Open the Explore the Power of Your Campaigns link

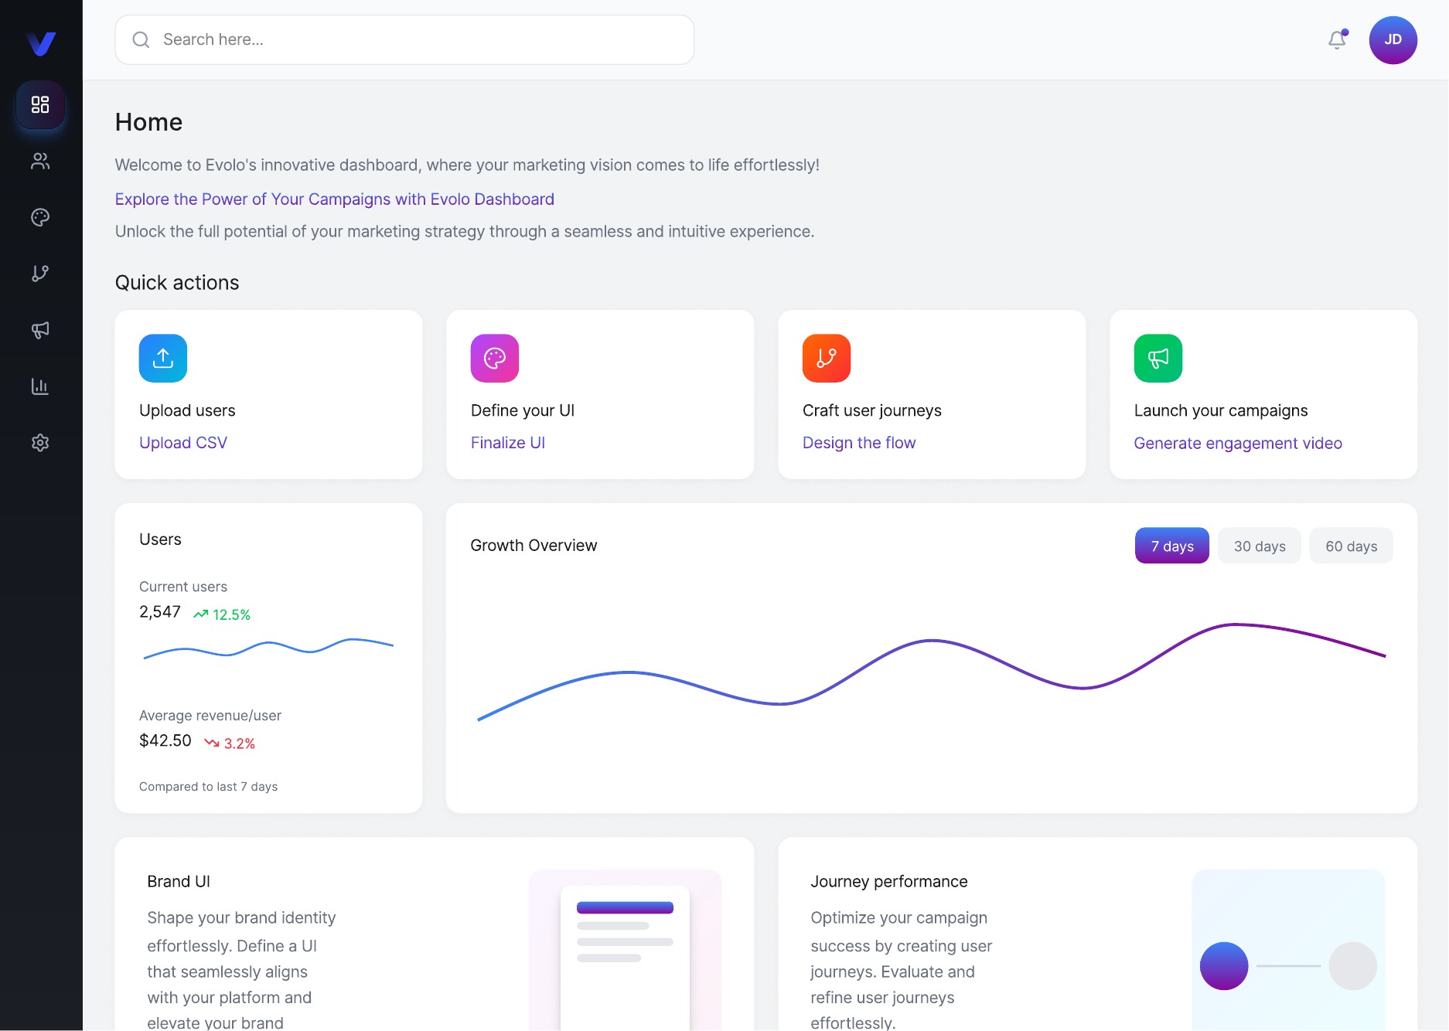pyautogui.click(x=335, y=199)
